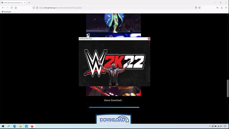This screenshot has width=229, height=129.
Task: Open the volume tray icon
Action: tap(221, 126)
